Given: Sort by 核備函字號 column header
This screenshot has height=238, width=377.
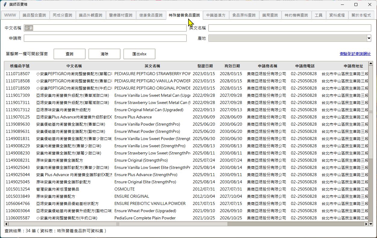Looking at the screenshot, I should point(20,66).
